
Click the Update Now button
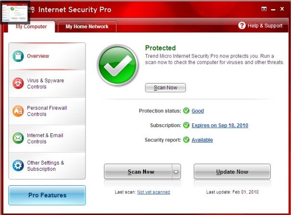(232, 171)
